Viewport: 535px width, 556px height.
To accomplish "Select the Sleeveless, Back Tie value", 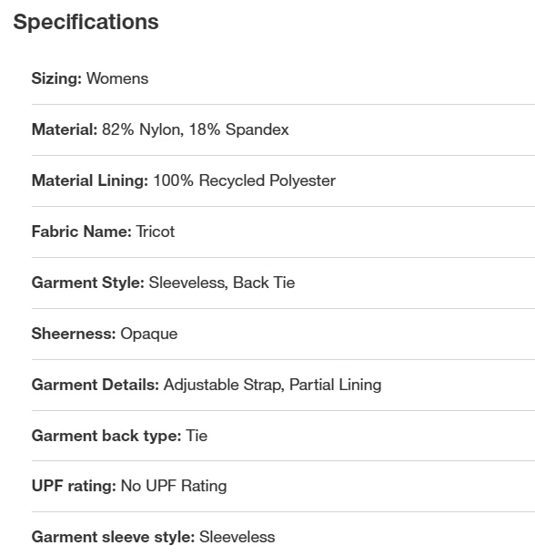I will pos(222,283).
